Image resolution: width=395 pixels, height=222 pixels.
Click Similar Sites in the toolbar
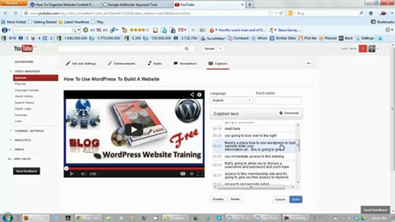point(283,38)
